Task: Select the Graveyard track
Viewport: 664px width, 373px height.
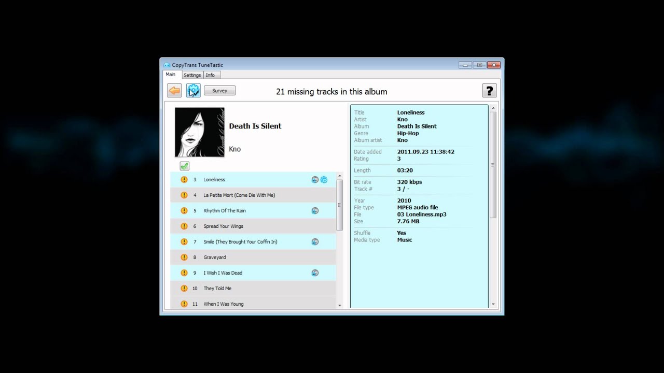Action: point(253,257)
